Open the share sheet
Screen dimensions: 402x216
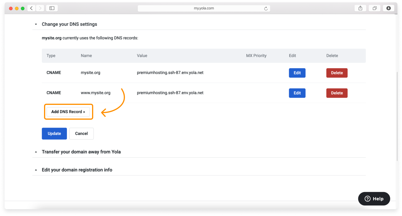coord(360,8)
